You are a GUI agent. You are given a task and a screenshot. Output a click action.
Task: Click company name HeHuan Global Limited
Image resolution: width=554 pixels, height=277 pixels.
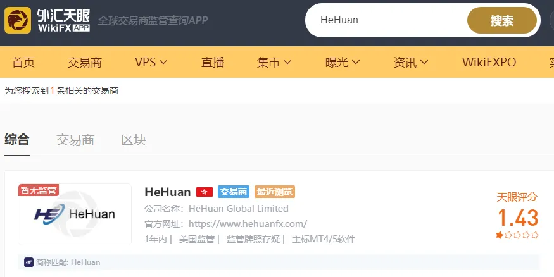click(239, 209)
